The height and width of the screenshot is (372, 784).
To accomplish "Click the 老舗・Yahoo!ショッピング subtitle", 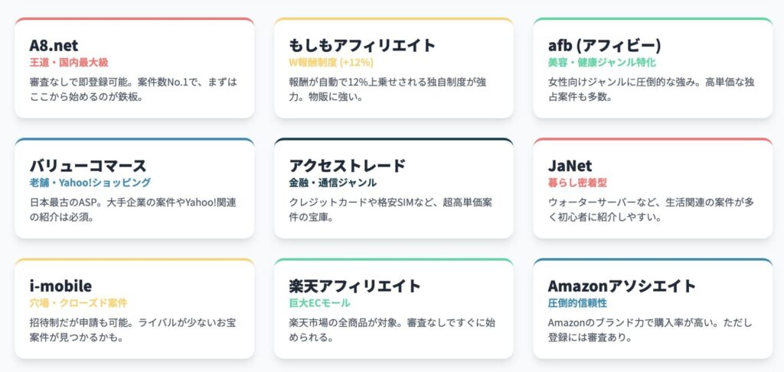I will click(90, 183).
